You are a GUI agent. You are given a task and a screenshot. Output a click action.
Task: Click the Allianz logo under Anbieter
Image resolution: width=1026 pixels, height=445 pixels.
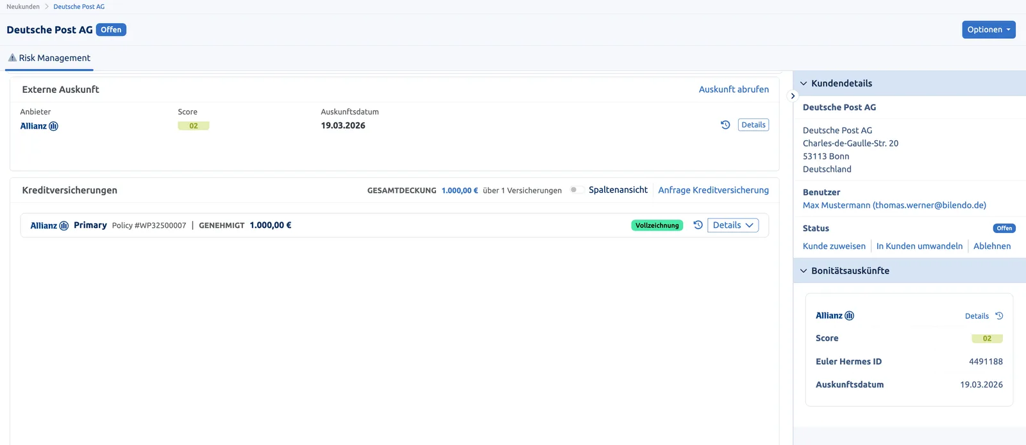click(x=39, y=126)
